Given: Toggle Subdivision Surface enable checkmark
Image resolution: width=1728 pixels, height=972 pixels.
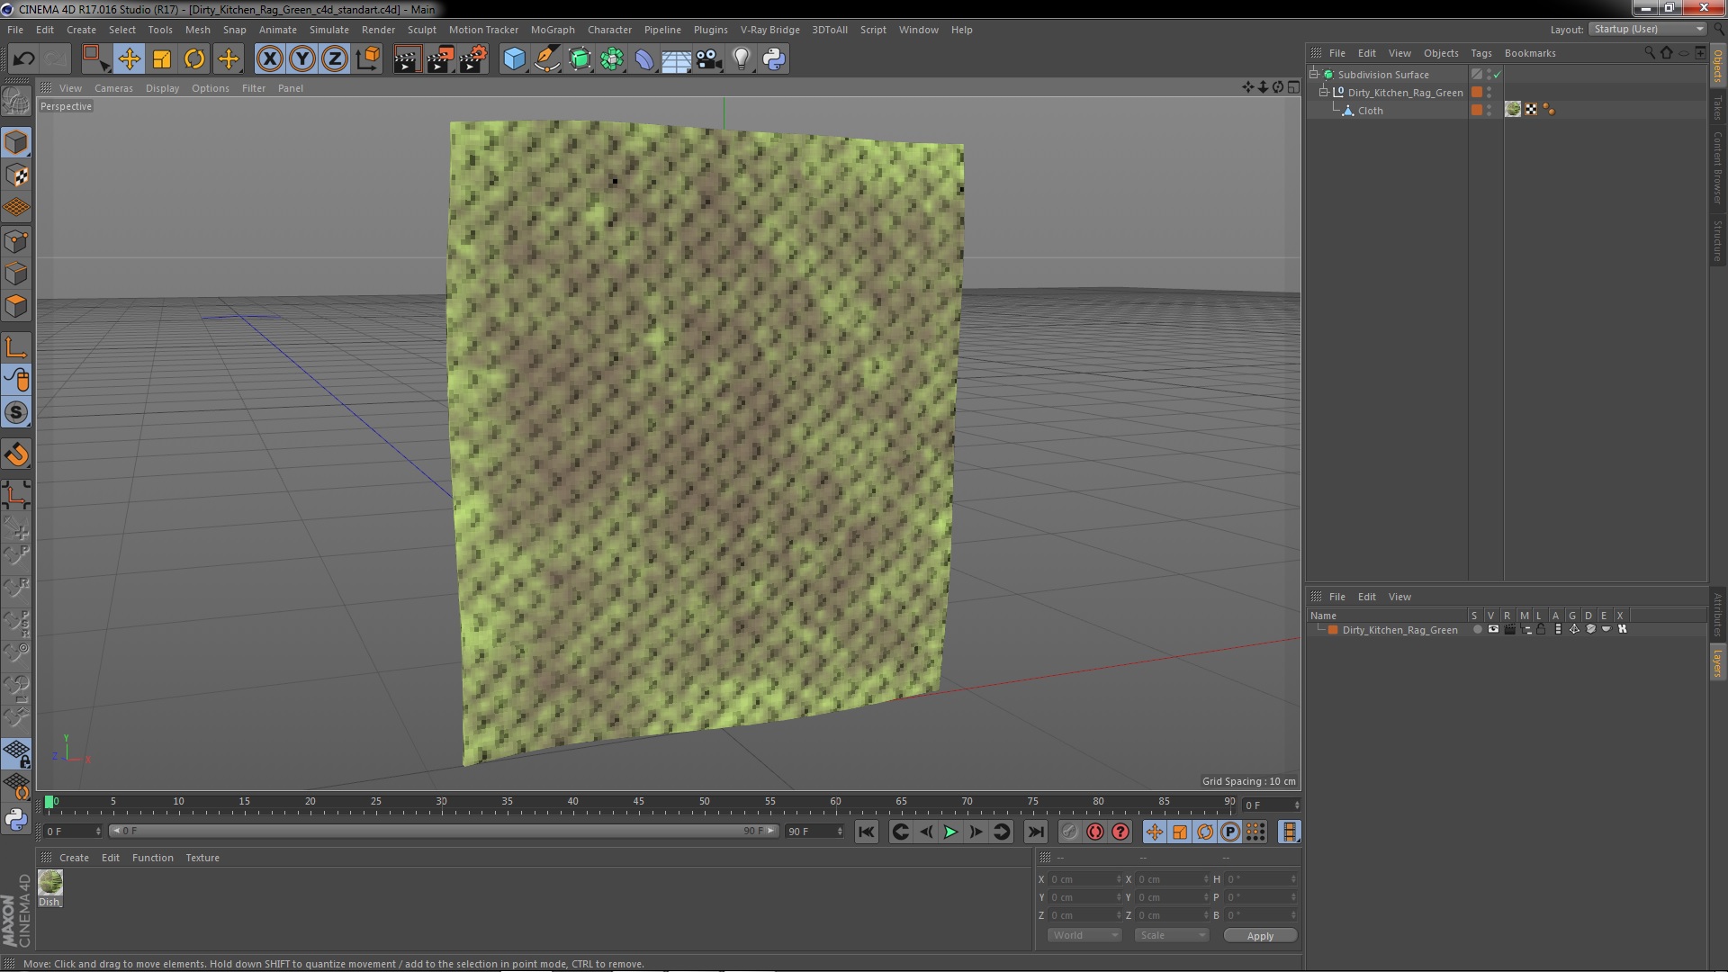Looking at the screenshot, I should 1498,75.
